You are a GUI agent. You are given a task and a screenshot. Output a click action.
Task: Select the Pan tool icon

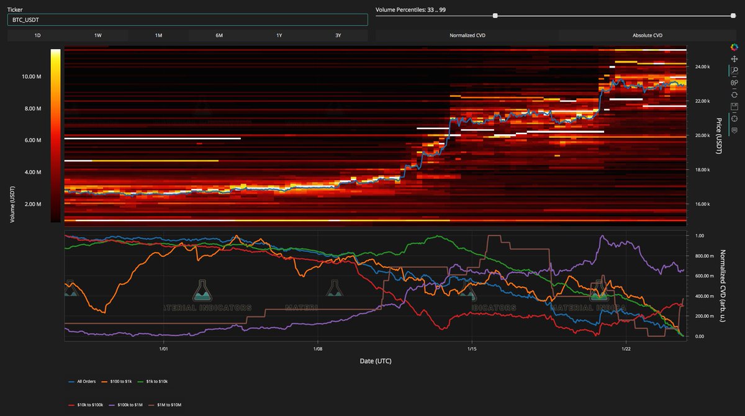(x=734, y=58)
